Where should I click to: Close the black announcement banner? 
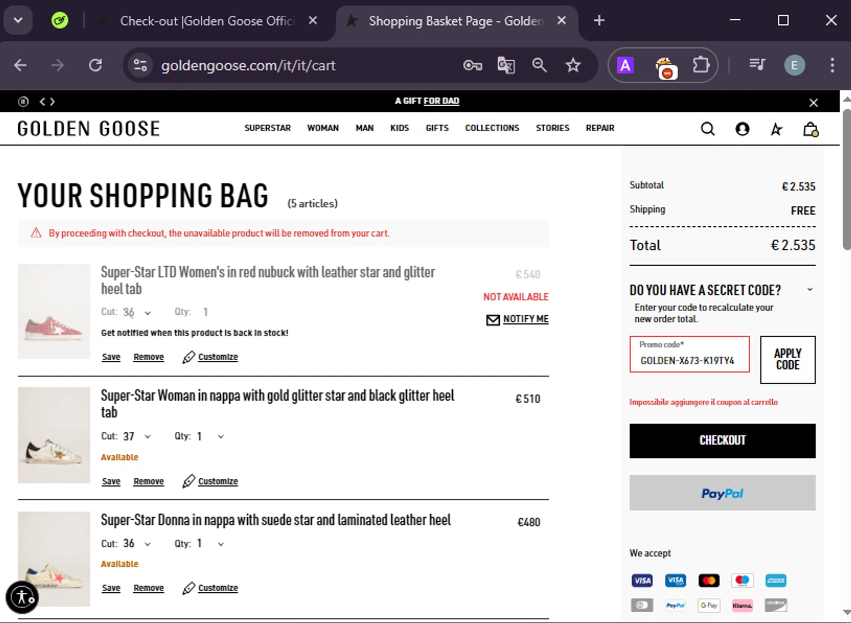pyautogui.click(x=814, y=103)
